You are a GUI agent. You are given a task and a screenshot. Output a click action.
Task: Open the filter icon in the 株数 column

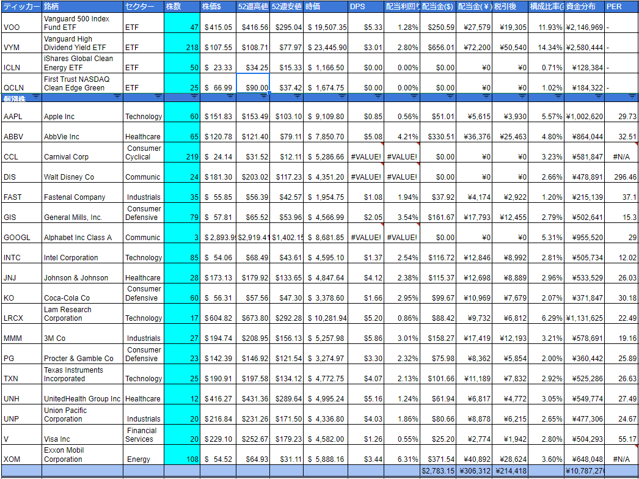tap(194, 96)
